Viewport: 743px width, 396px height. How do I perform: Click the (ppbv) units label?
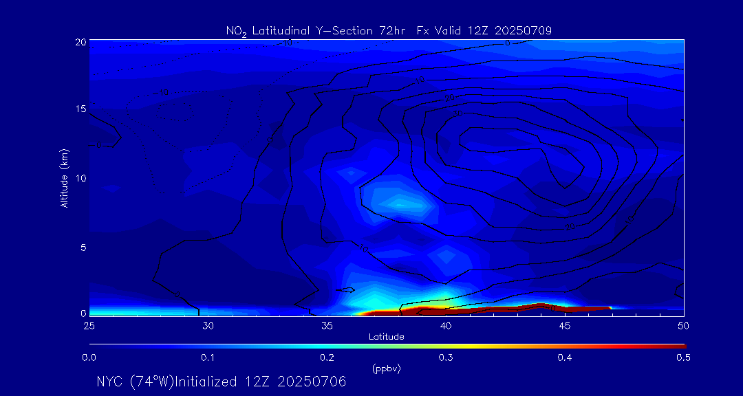pos(387,369)
